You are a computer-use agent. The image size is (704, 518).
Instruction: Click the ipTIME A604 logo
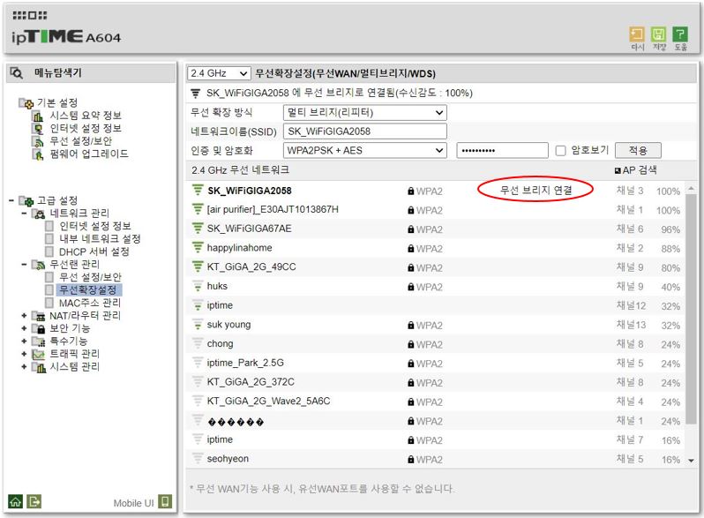[x=66, y=36]
